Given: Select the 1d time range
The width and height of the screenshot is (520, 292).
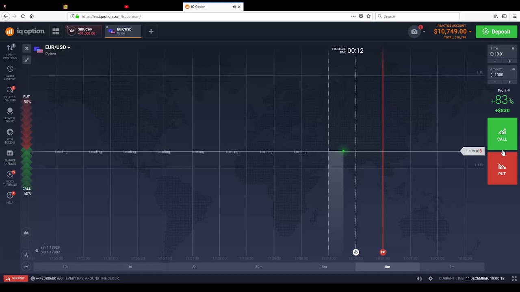Looking at the screenshot, I should pos(130,267).
